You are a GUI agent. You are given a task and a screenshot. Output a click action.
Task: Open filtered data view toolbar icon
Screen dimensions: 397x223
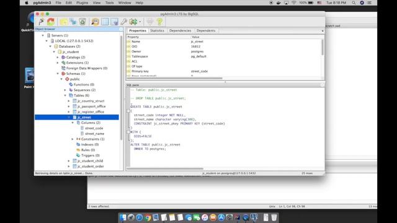(114, 22)
